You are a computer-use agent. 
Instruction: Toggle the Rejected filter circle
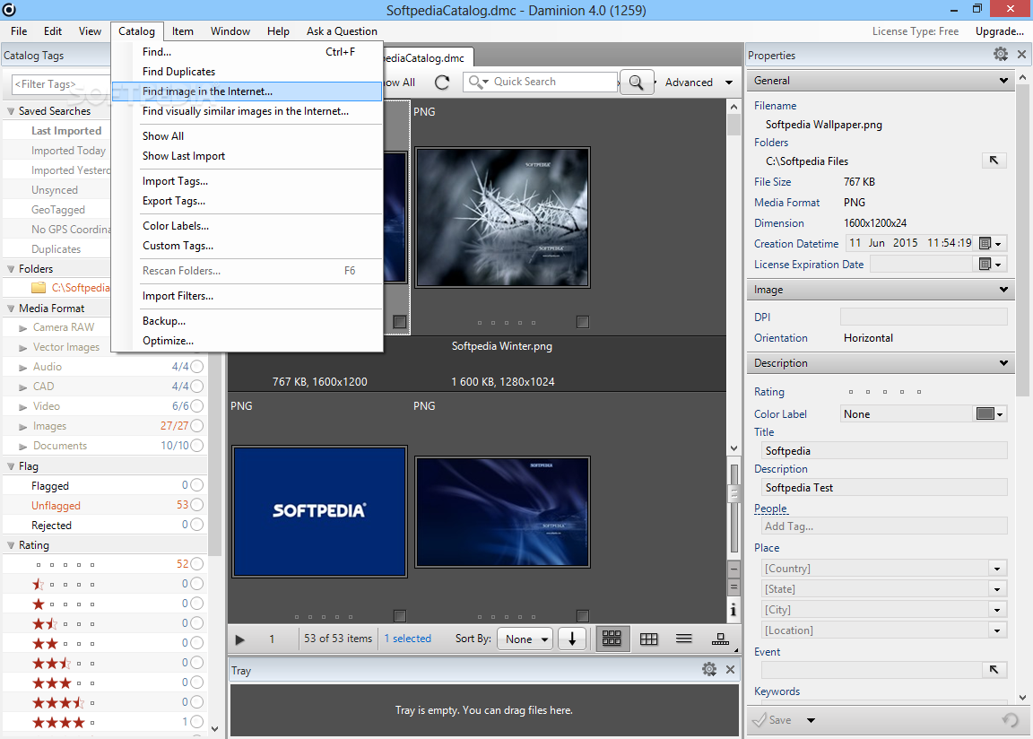click(197, 525)
